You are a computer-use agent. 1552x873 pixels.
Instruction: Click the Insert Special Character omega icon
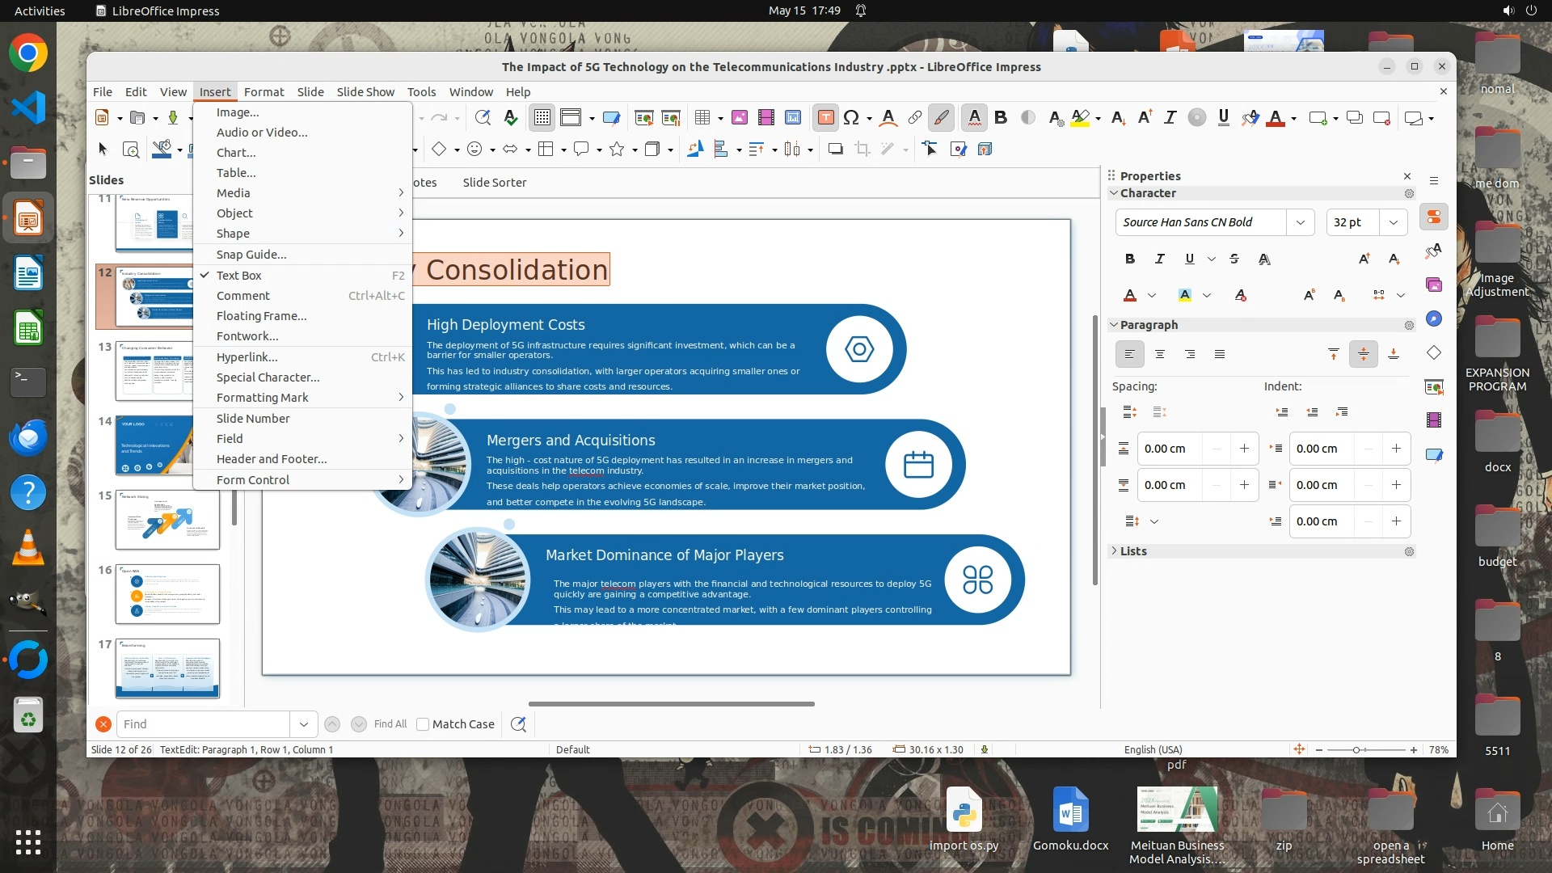point(851,118)
